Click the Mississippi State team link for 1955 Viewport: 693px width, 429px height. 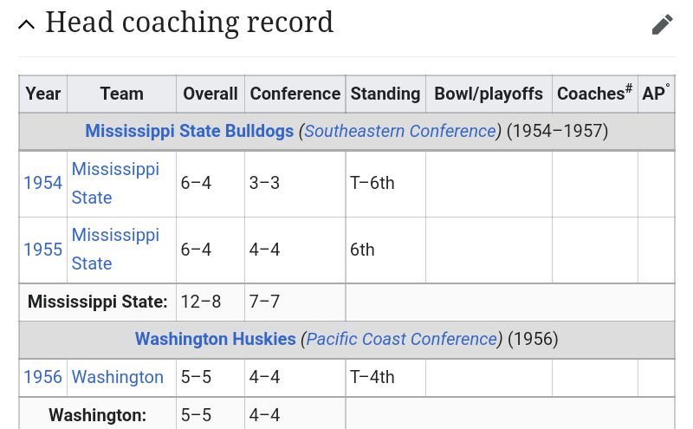coord(114,250)
